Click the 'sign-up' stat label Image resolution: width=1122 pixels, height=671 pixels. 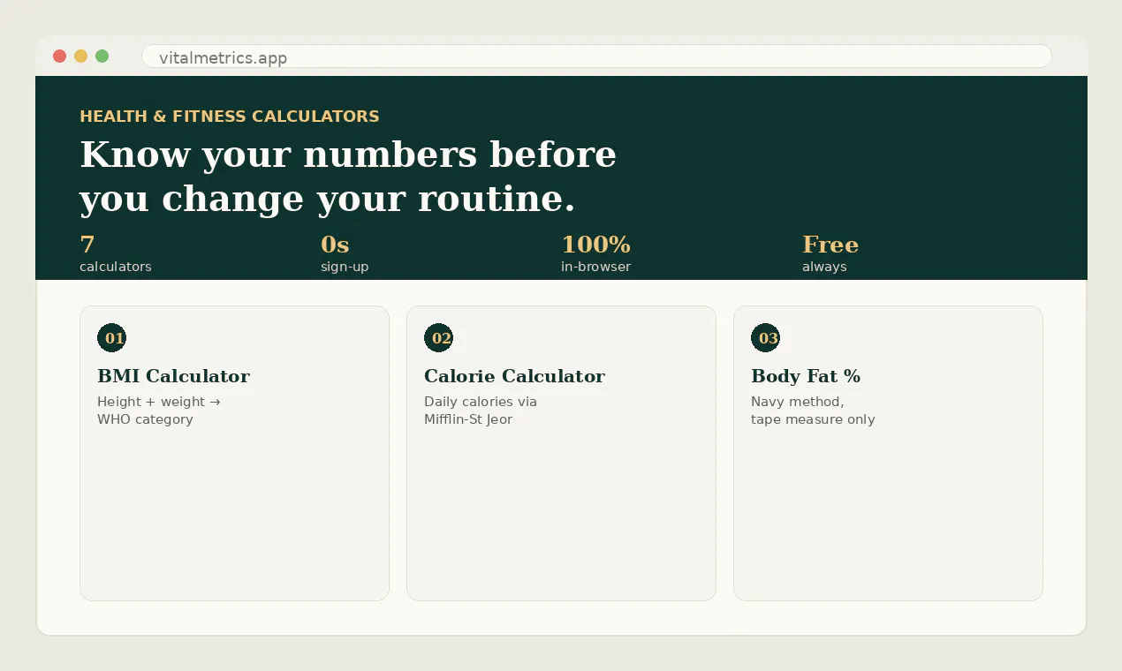point(345,267)
